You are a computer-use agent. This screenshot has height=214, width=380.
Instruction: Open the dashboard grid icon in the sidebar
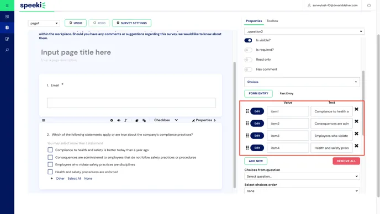click(x=7, y=17)
